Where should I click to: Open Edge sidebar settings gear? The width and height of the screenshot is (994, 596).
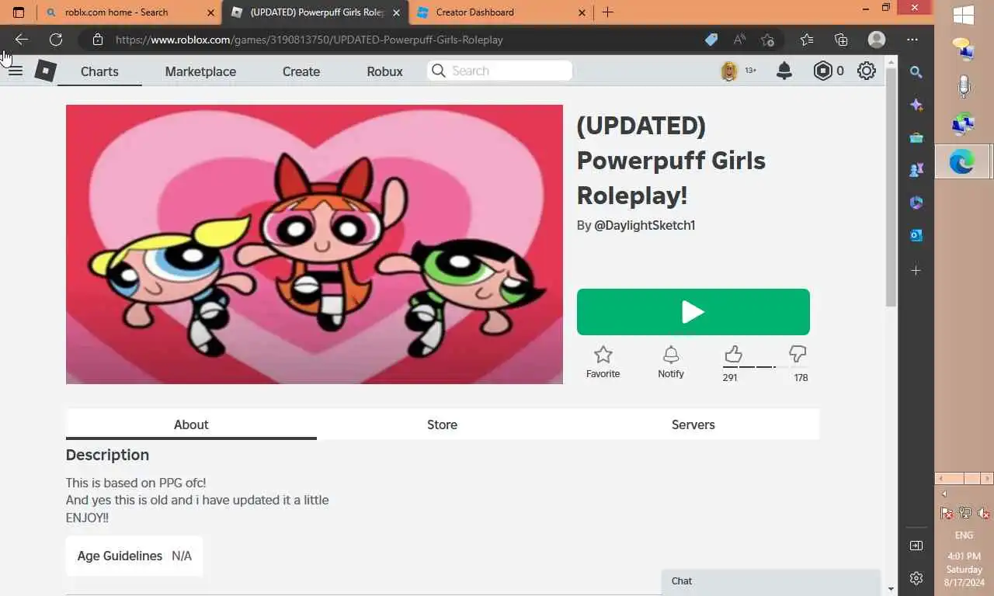(x=916, y=578)
